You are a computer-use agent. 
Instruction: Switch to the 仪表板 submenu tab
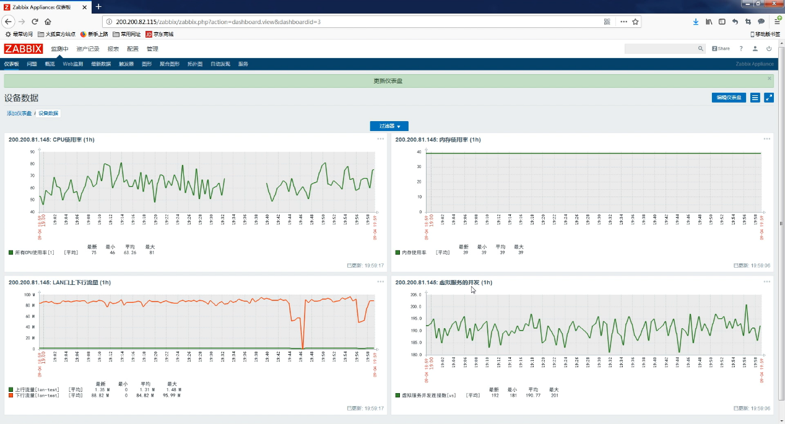(x=11, y=64)
